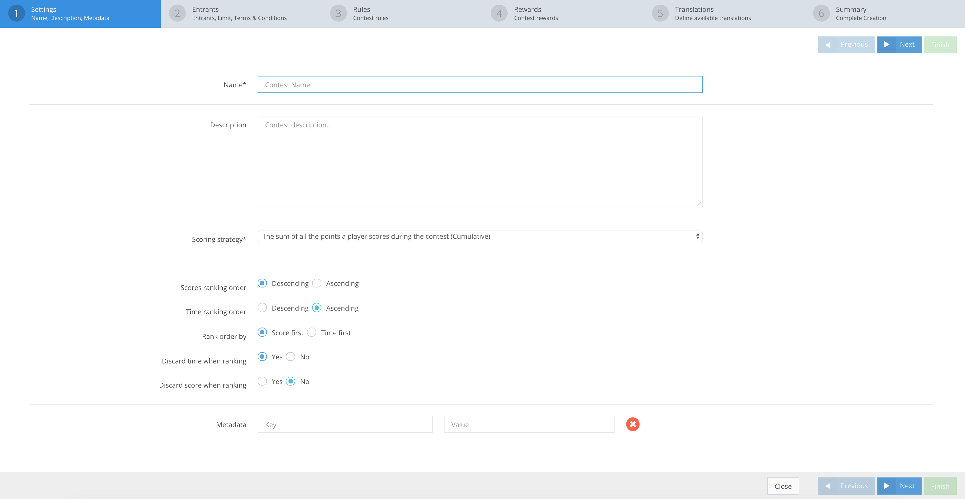The image size is (965, 499).
Task: Open the Scoring strategy dropdown
Action: point(479,236)
